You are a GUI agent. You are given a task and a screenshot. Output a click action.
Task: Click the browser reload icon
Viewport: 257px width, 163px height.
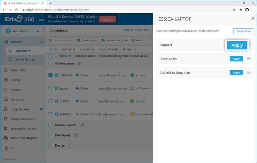(x=16, y=10)
